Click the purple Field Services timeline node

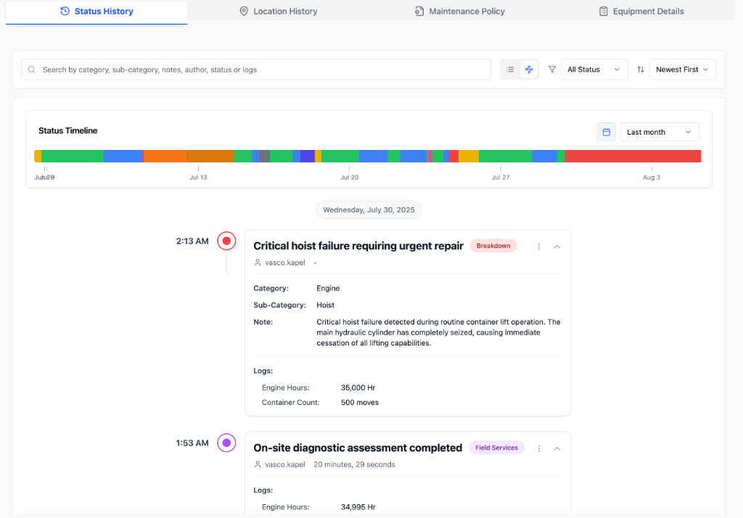pyautogui.click(x=226, y=443)
